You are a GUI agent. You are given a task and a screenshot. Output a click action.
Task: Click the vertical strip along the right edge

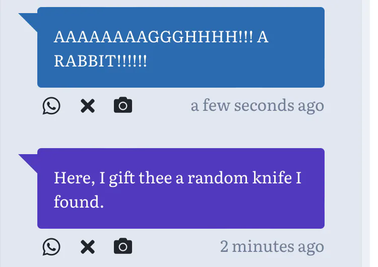click(366, 133)
